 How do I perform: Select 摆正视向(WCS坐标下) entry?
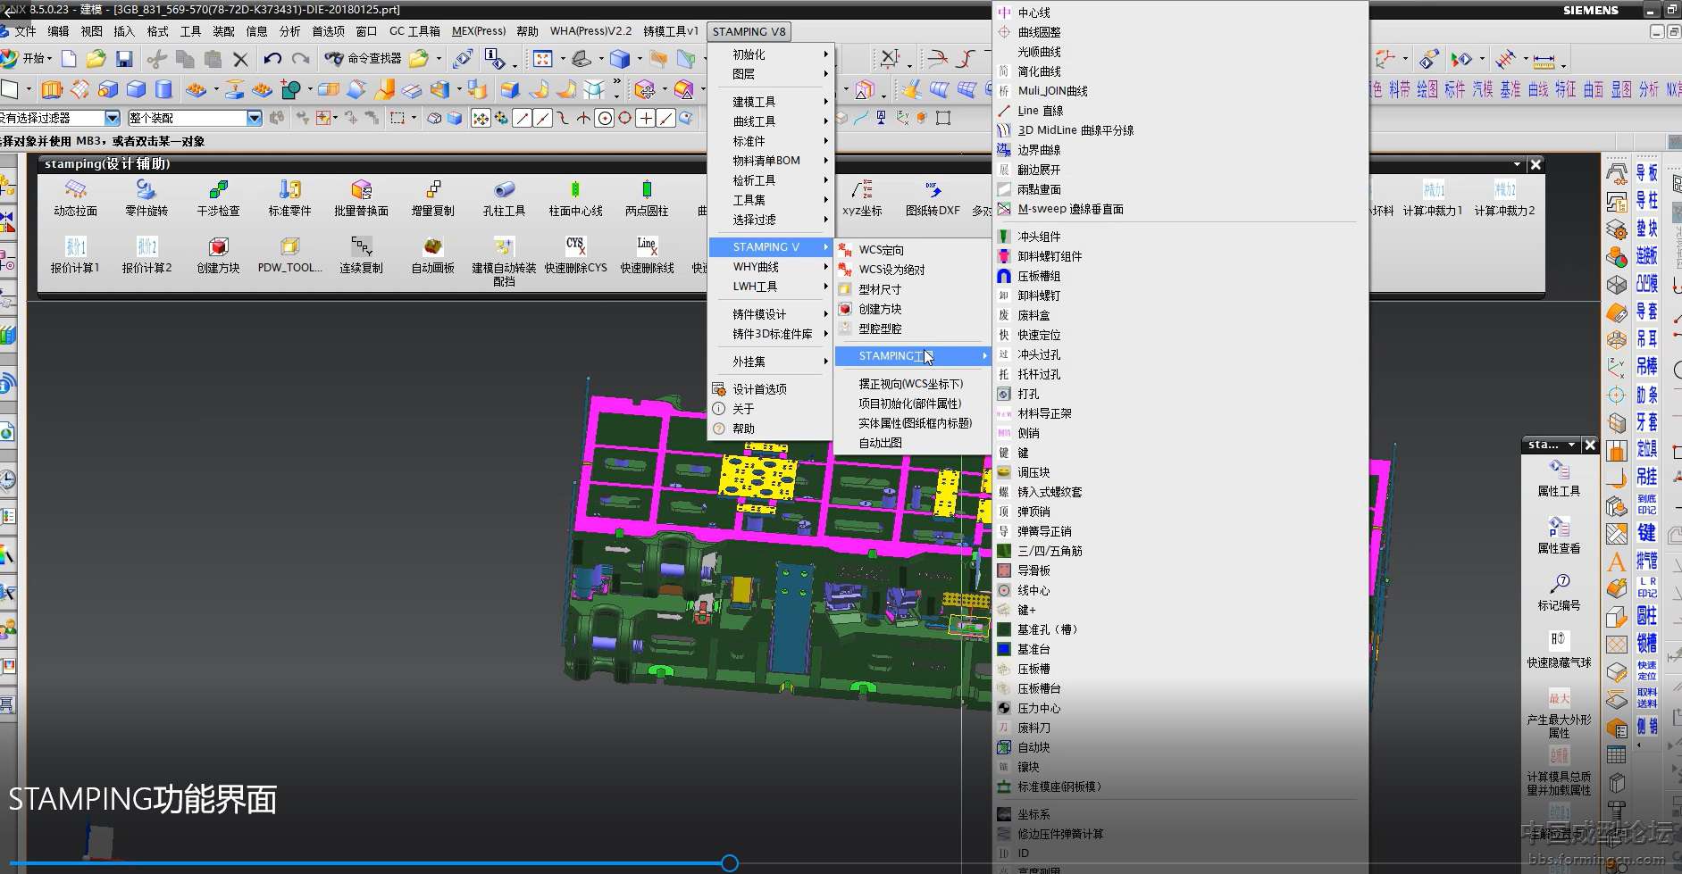click(x=911, y=384)
